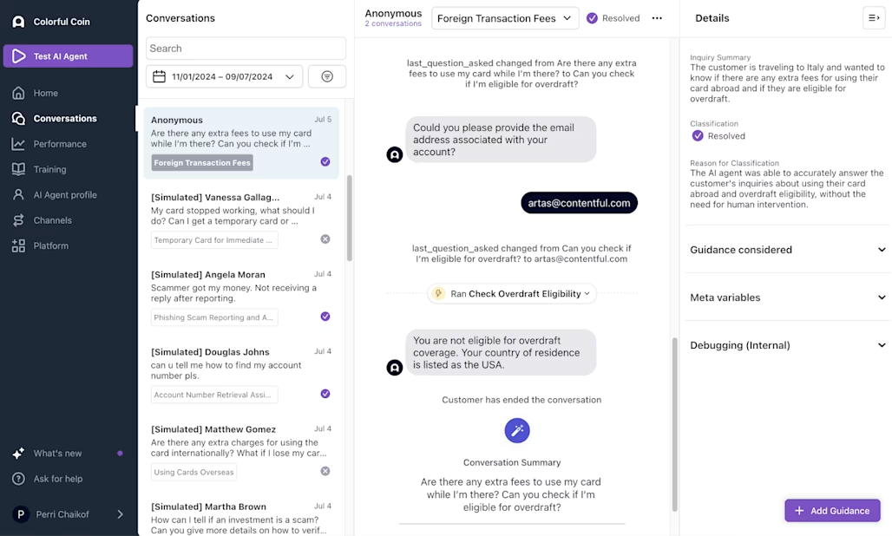Click the Account Number Retrieval tag
Viewport: 892px width, 536px height.
point(214,395)
